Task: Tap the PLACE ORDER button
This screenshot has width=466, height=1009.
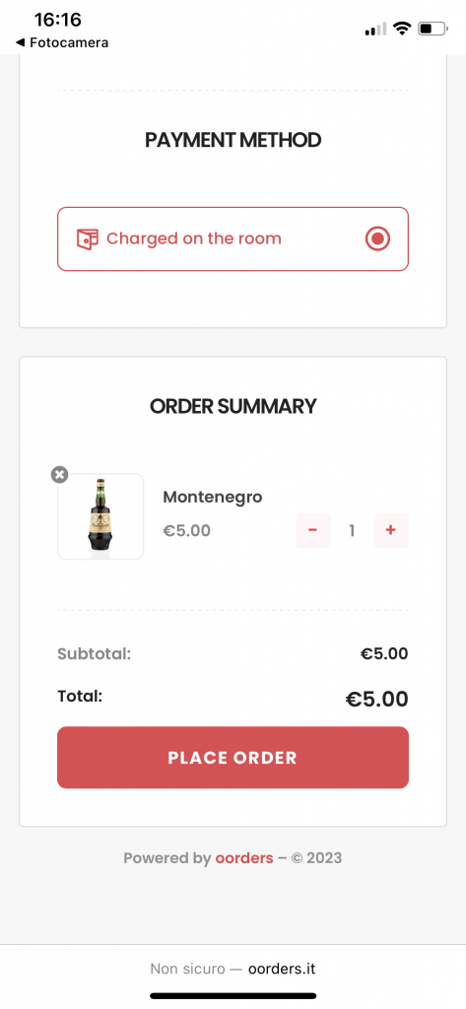Action: tap(233, 758)
